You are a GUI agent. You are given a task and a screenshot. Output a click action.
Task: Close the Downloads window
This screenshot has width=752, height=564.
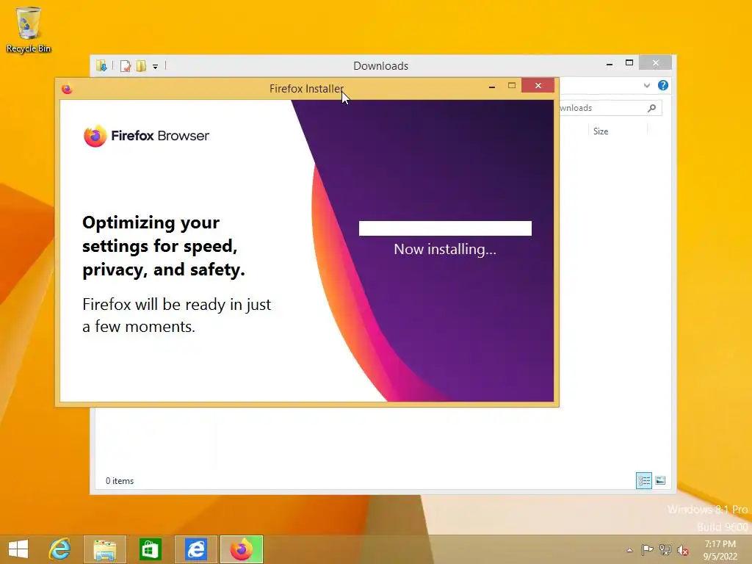coord(656,63)
